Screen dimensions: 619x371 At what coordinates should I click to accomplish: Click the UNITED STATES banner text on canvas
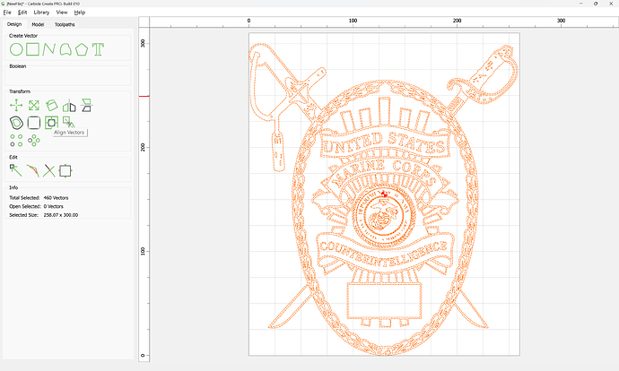(x=384, y=144)
